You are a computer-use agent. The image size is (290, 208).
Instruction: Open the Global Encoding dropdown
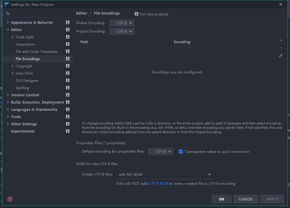point(122,23)
